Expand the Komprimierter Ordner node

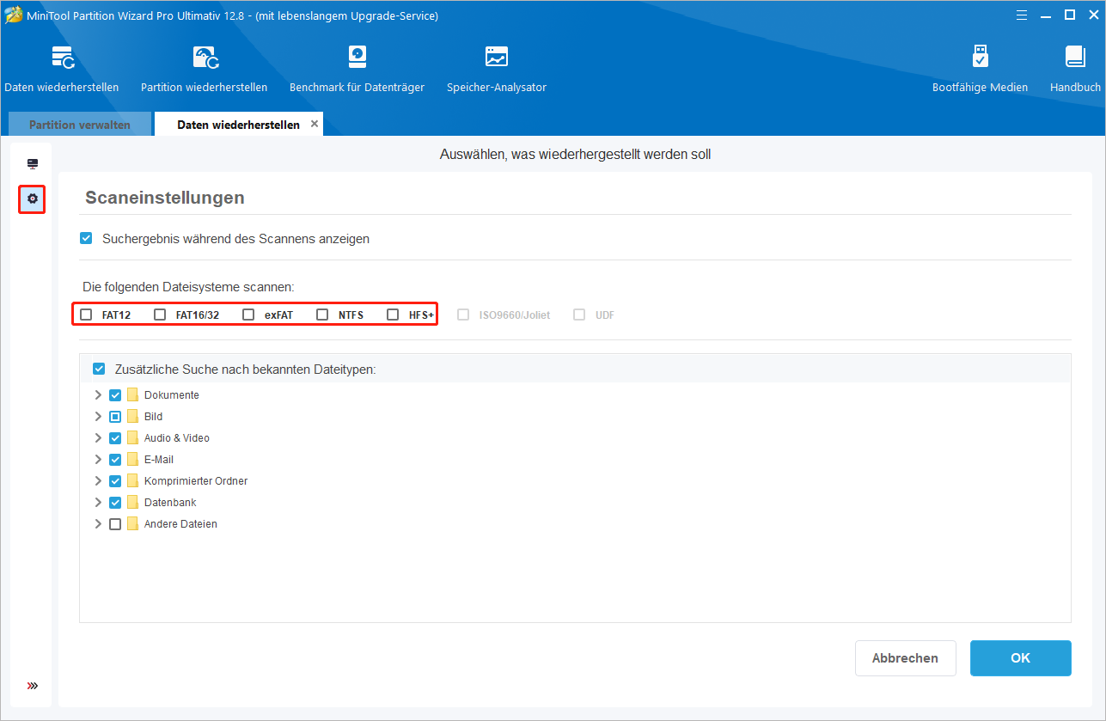pyautogui.click(x=97, y=481)
